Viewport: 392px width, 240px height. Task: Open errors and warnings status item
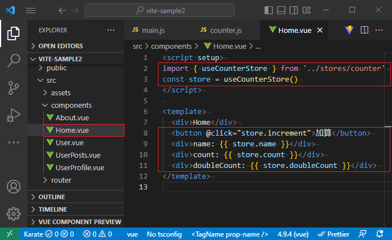tap(98, 234)
